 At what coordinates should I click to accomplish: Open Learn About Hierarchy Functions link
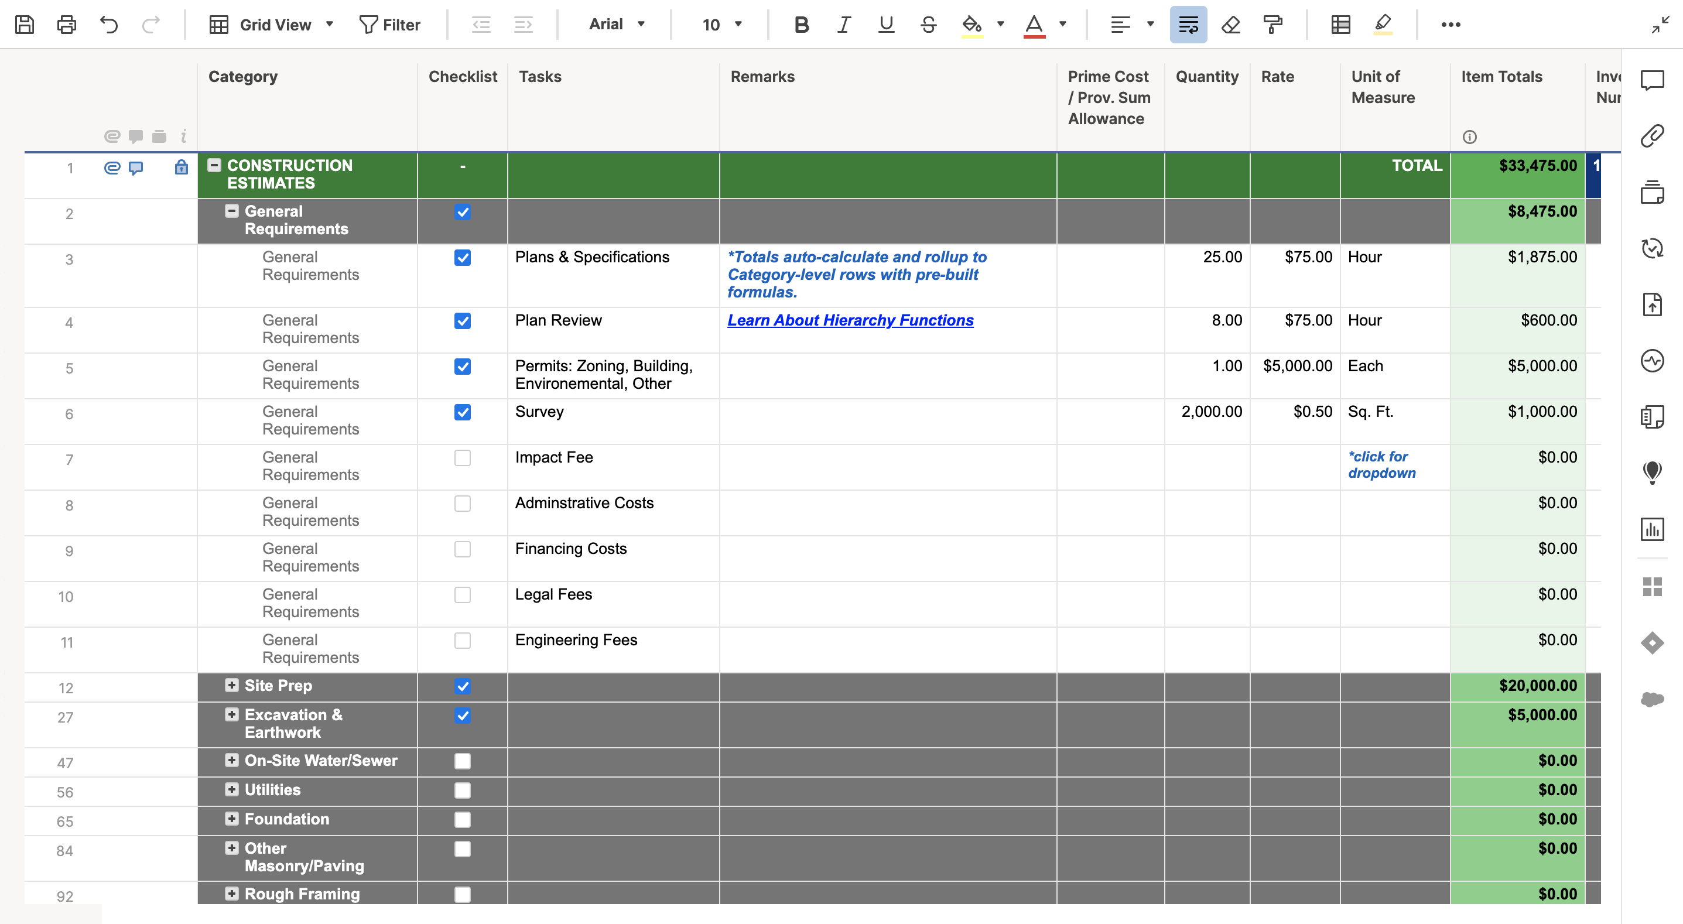click(850, 320)
